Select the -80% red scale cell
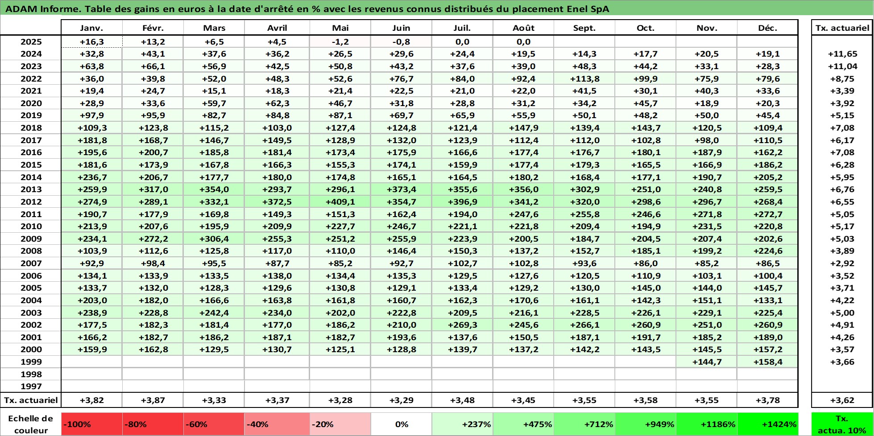 pos(153,424)
